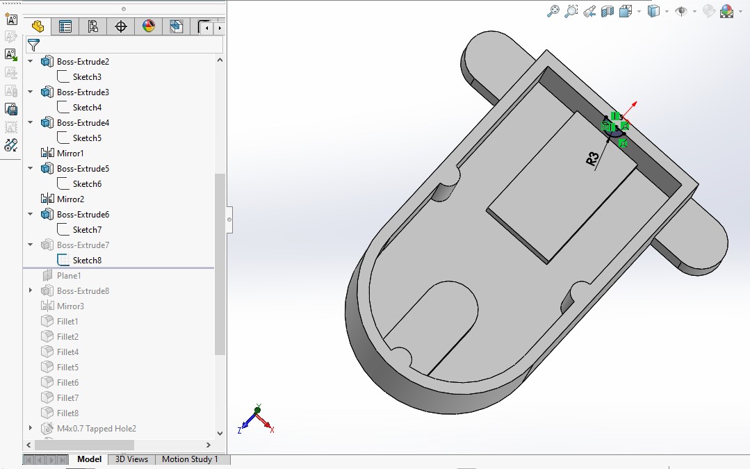Click the Zoom to Fit icon
This screenshot has width=750, height=469.
(553, 11)
